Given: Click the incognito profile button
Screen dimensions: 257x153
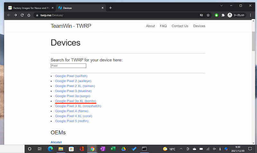Looking at the screenshot, I should pos(236,15).
